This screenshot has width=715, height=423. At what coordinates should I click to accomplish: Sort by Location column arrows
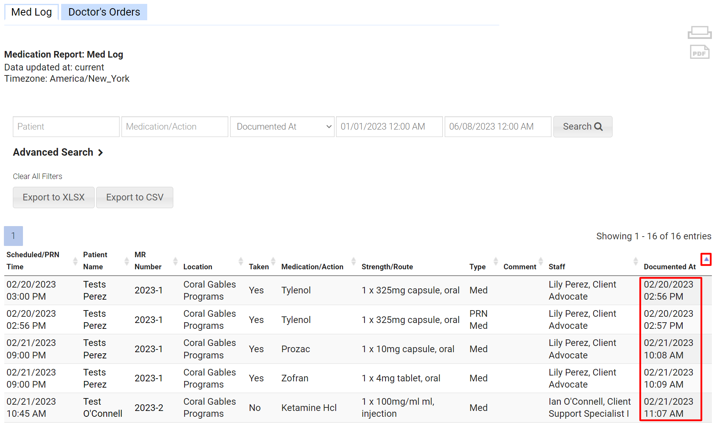click(241, 261)
